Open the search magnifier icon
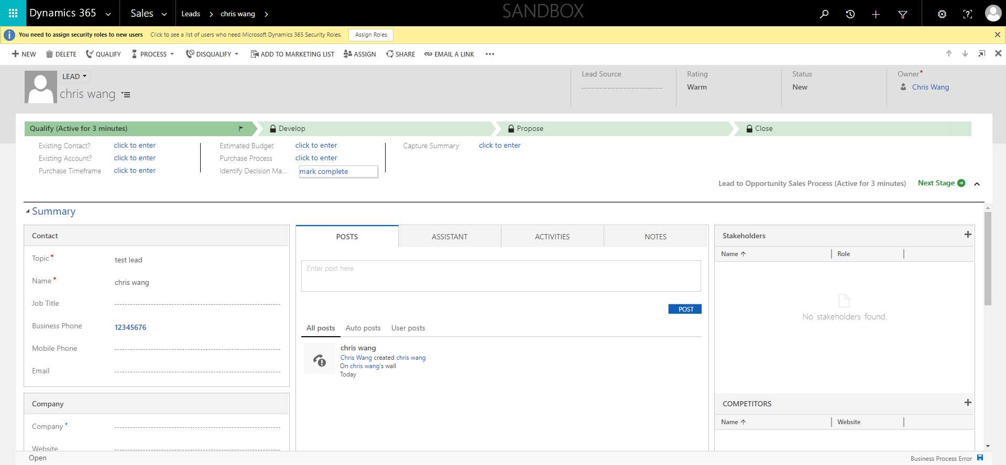Image resolution: width=1006 pixels, height=465 pixels. (824, 14)
